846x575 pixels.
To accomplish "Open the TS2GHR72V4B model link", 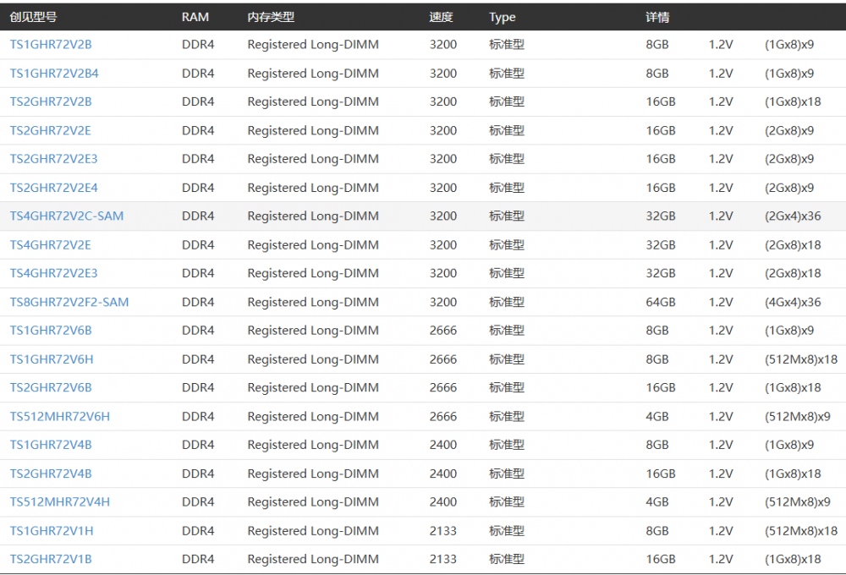I will point(51,474).
